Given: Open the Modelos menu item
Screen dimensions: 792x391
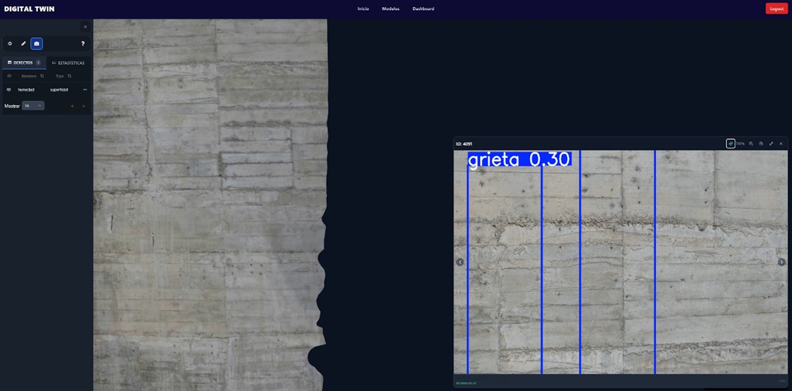Looking at the screenshot, I should pyautogui.click(x=390, y=9).
